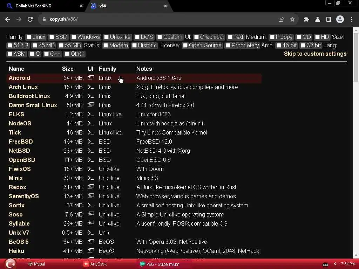This screenshot has height=269, width=359.
Task: Open Damn Small Linux entry
Action: (x=33, y=105)
